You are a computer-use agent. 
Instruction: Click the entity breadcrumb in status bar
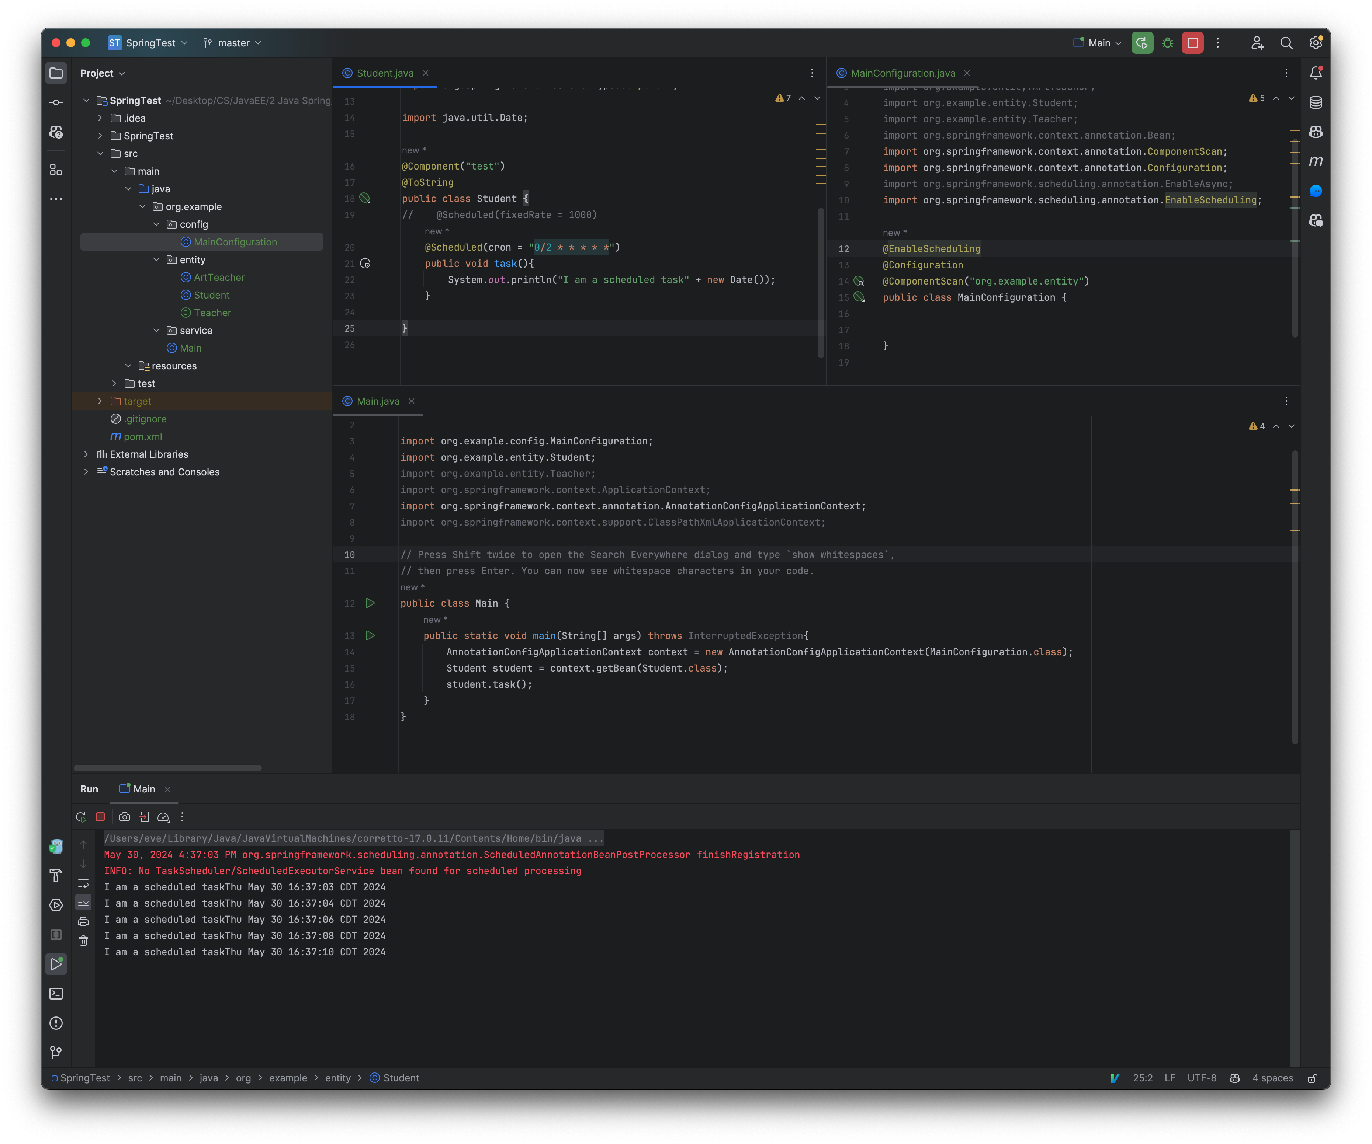point(338,1077)
